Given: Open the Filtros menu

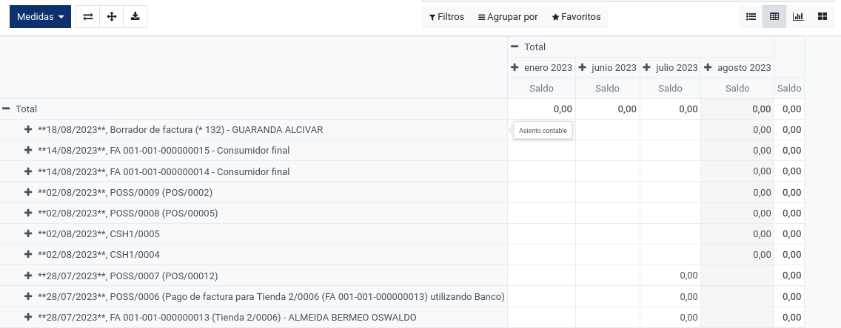Looking at the screenshot, I should tap(446, 16).
